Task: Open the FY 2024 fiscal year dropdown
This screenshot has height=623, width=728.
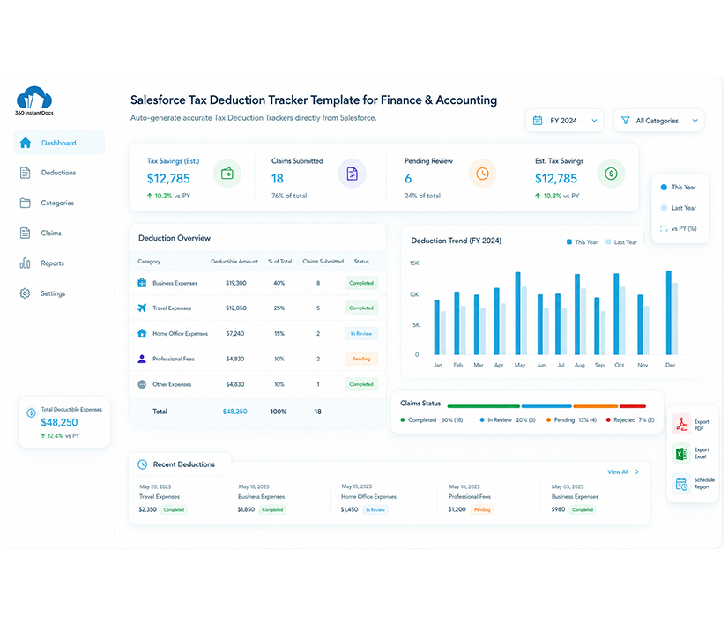Action: [x=565, y=121]
